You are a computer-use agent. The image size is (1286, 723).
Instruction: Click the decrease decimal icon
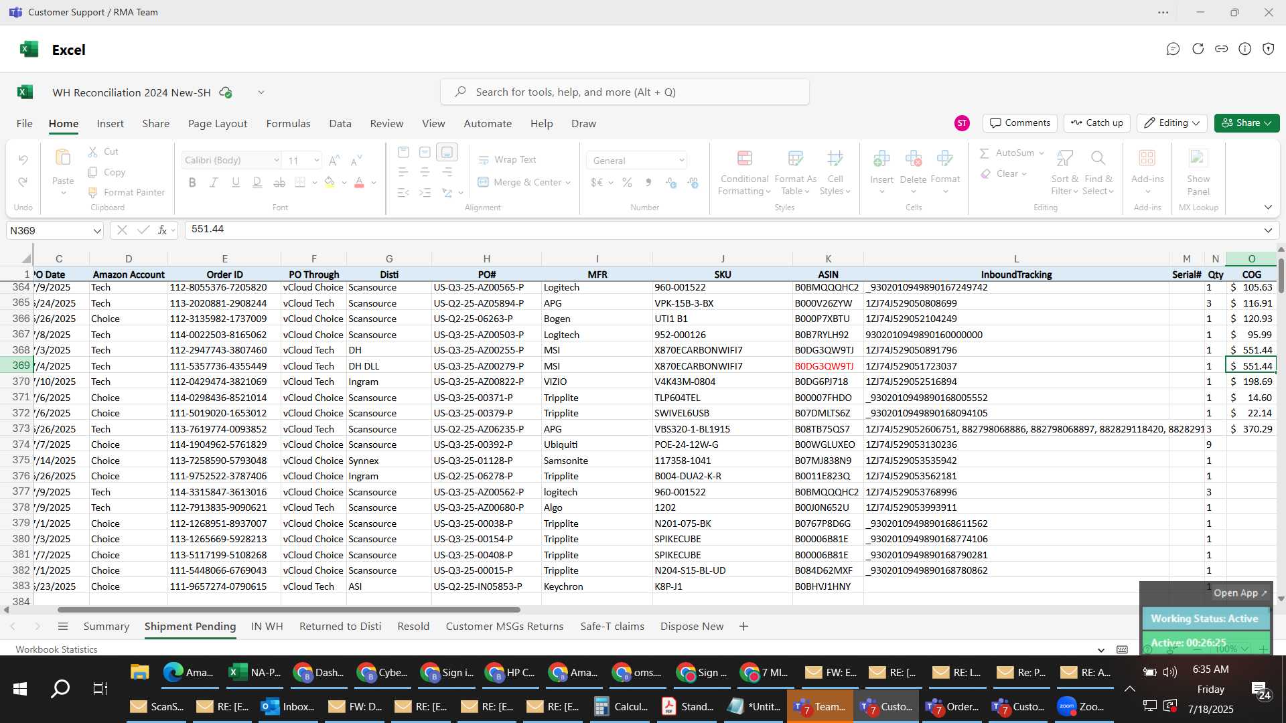point(693,182)
